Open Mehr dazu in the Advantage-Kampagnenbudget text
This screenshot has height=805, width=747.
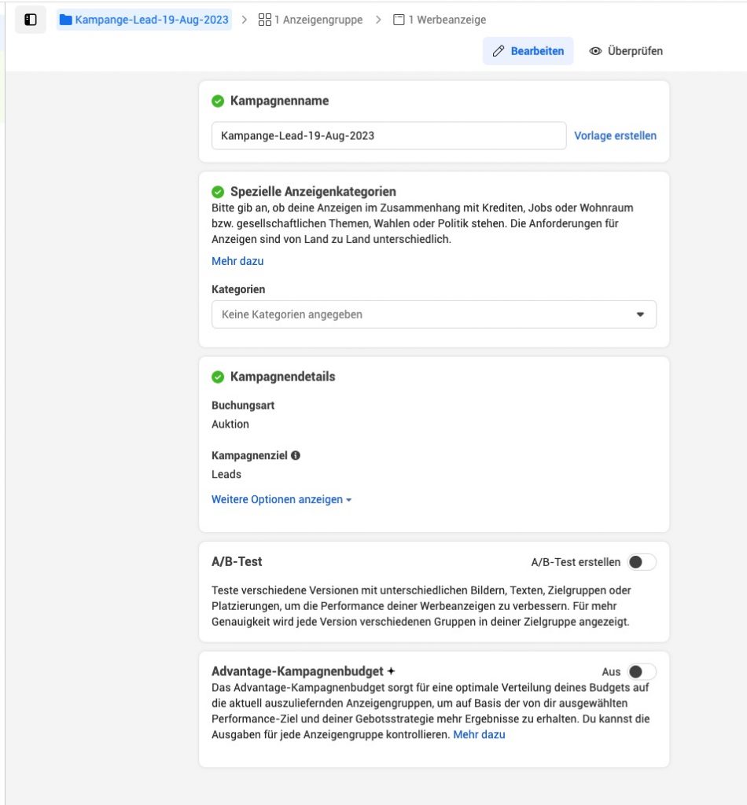coord(479,734)
